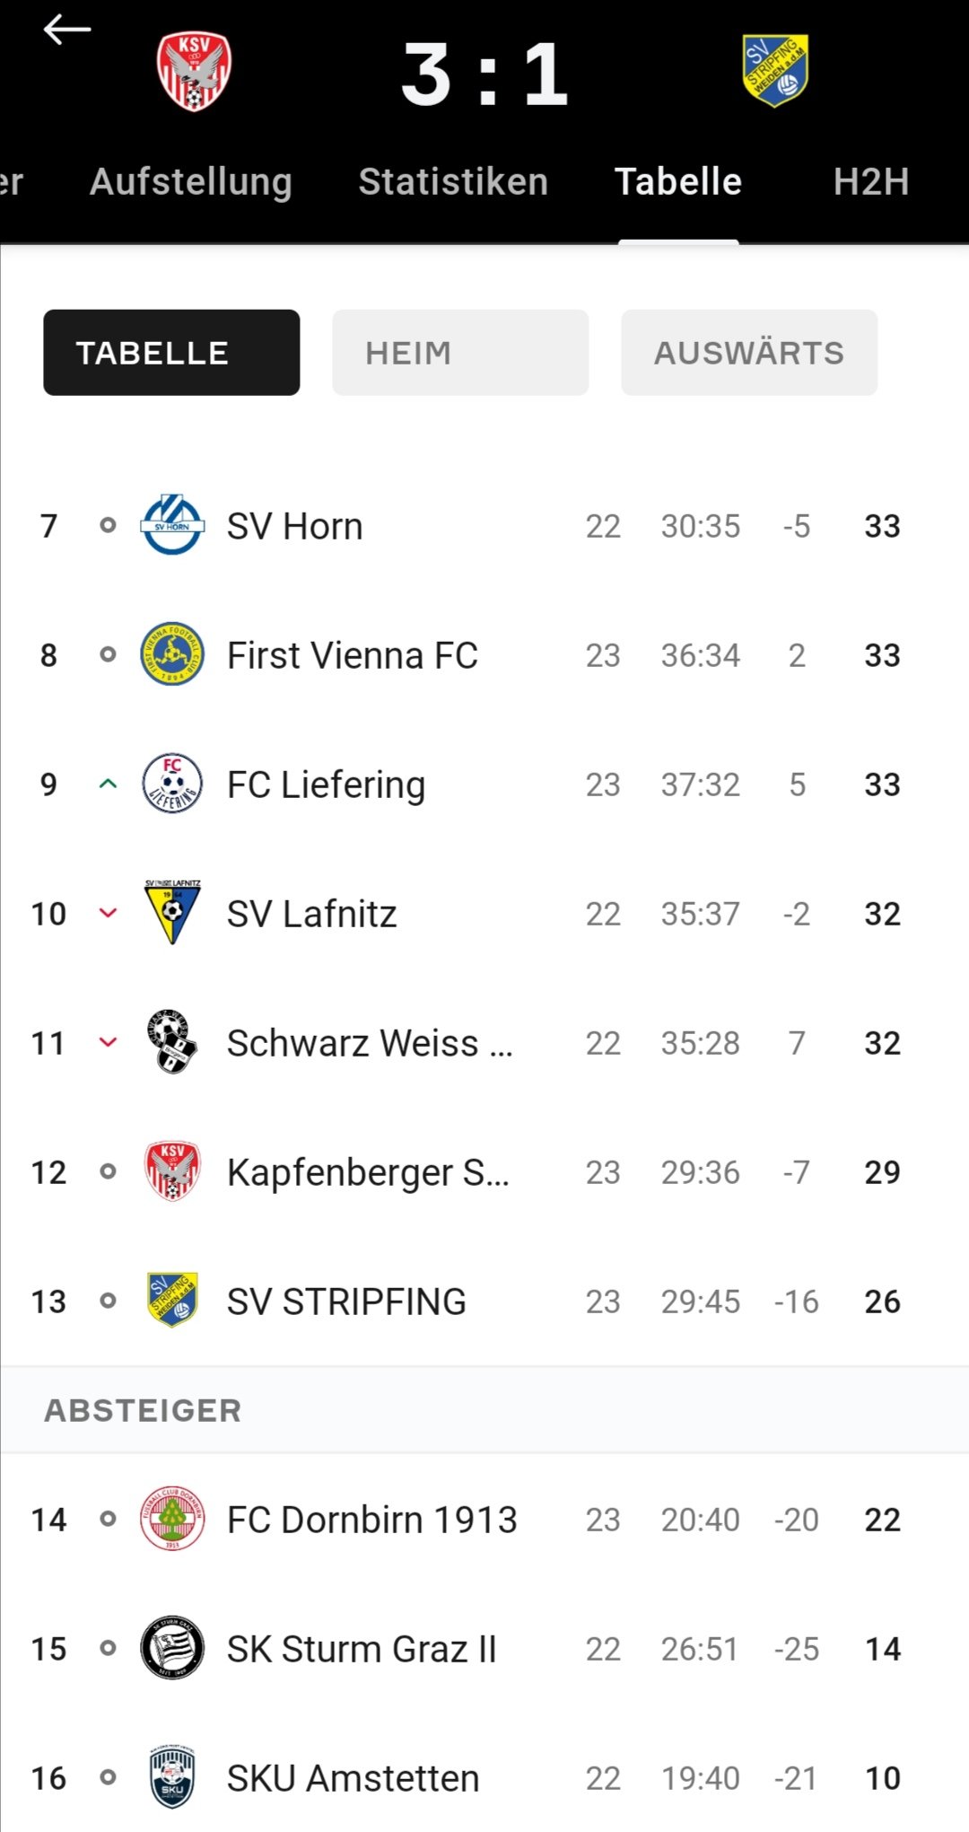Tap SV Lafnitz club crest
The width and height of the screenshot is (969, 1832).
(172, 912)
